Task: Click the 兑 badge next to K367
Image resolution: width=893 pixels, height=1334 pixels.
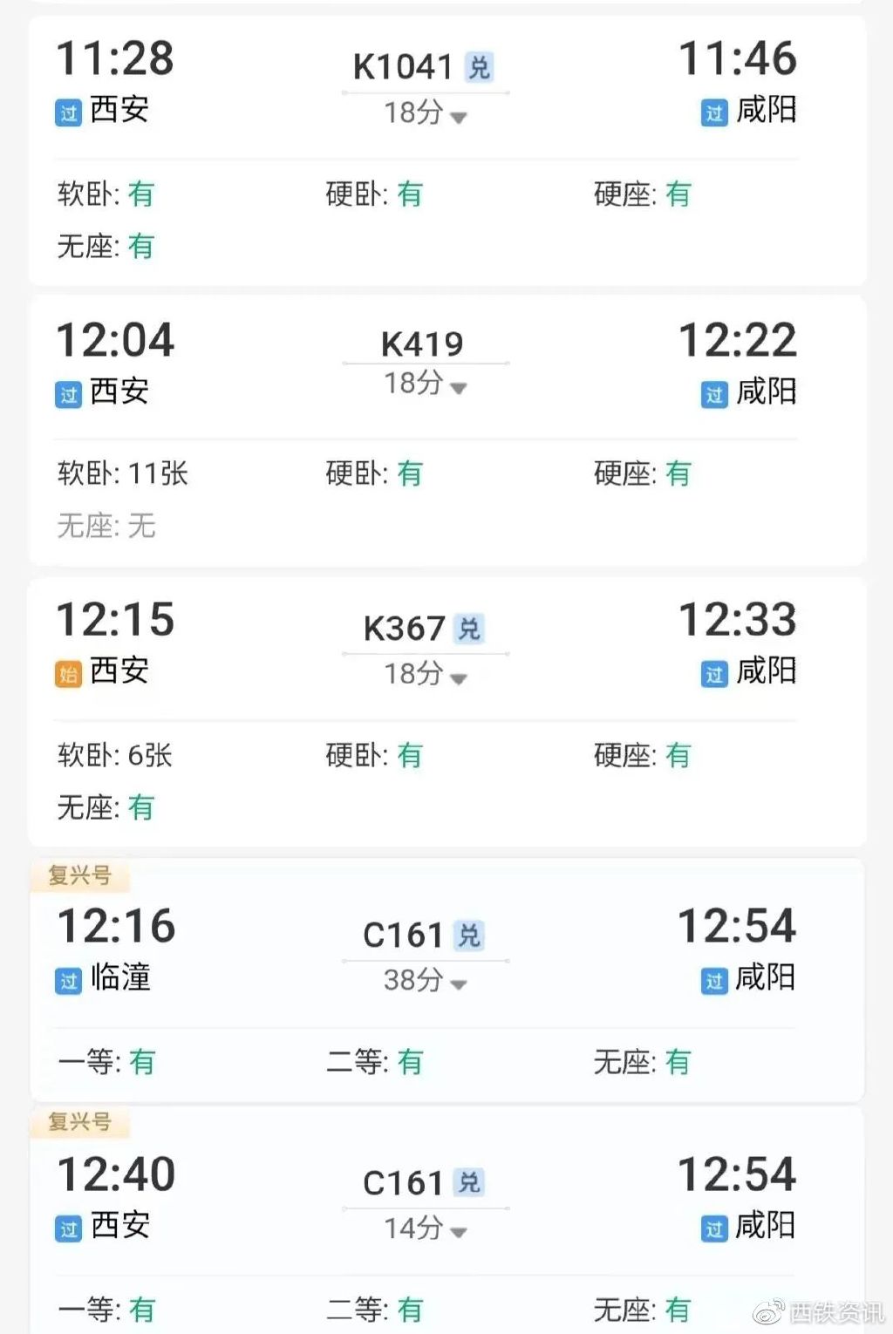Action: point(469,629)
